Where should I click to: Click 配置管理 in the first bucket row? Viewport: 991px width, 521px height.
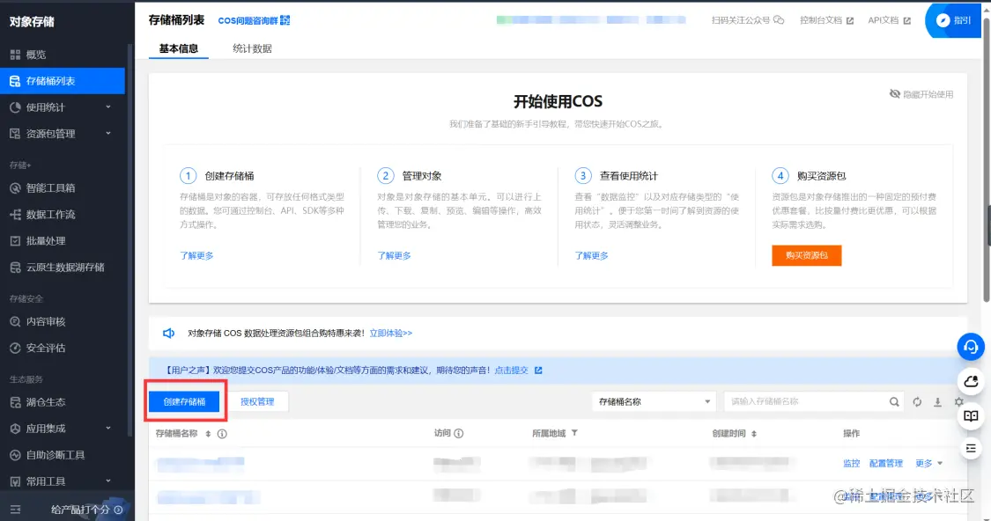[x=885, y=464]
